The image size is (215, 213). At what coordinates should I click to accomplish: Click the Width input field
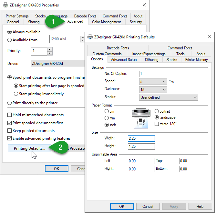click(141, 138)
